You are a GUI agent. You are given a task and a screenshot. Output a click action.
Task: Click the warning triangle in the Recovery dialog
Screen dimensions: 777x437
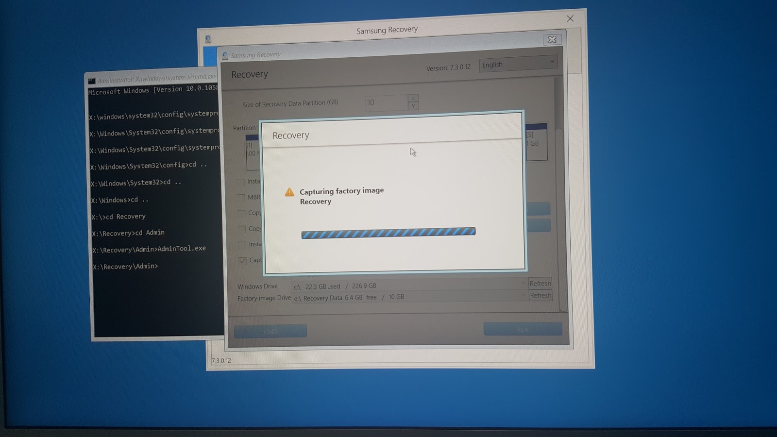[x=289, y=191]
